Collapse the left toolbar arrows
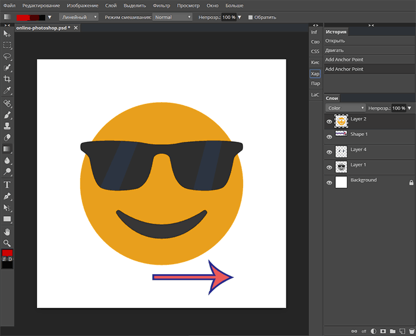This screenshot has width=416, height=336. [x=7, y=25]
